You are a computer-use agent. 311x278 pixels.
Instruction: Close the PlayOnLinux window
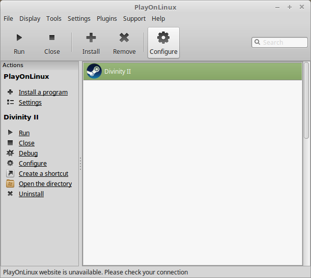302,7
